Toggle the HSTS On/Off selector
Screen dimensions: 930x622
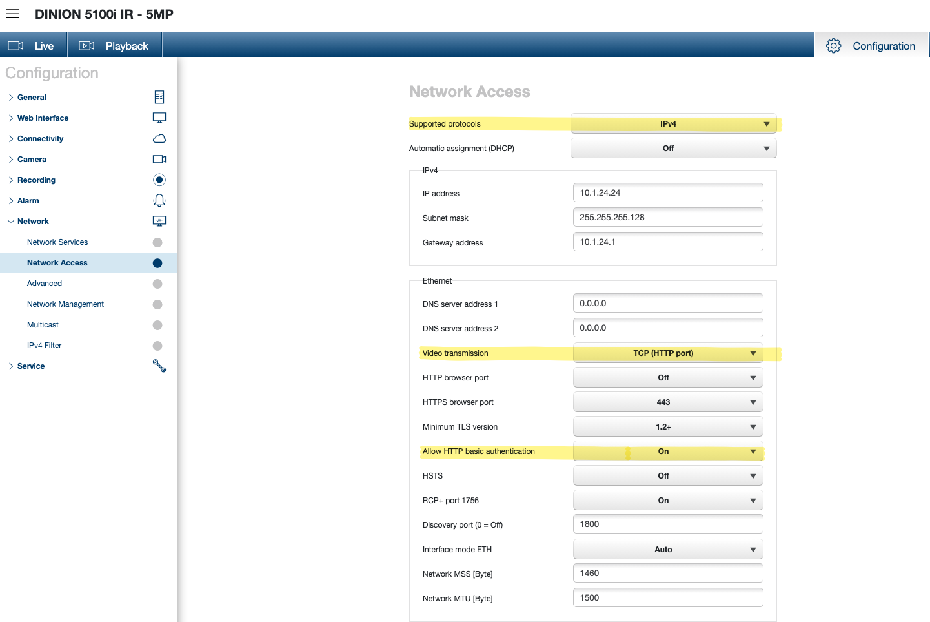click(x=667, y=476)
